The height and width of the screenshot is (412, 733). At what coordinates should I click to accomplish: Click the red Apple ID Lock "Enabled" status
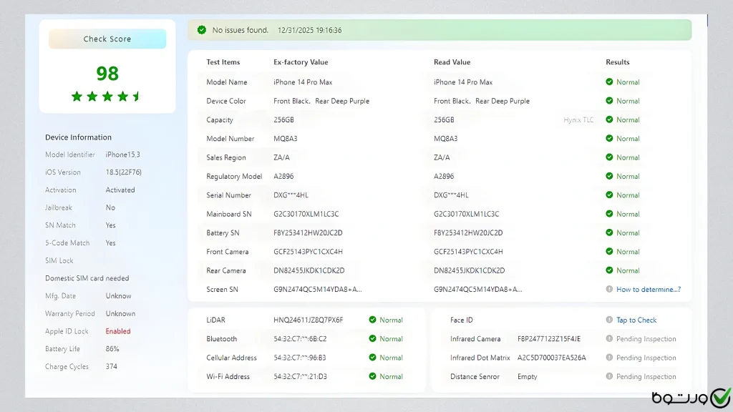[x=118, y=332]
